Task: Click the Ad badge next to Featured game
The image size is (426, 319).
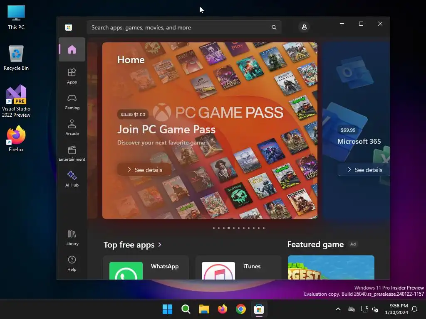Action: click(x=353, y=244)
